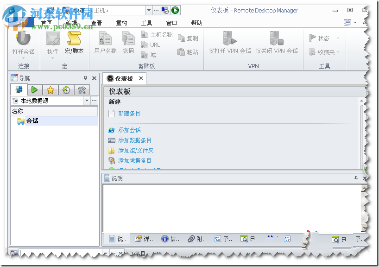Viewport: 379px width, 267px height.
Task: Click the 添加会话 link
Action: [129, 130]
